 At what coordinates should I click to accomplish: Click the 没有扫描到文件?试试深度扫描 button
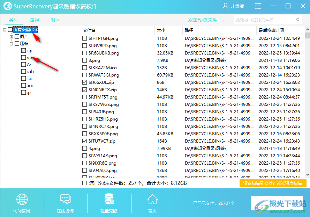coord(273,183)
